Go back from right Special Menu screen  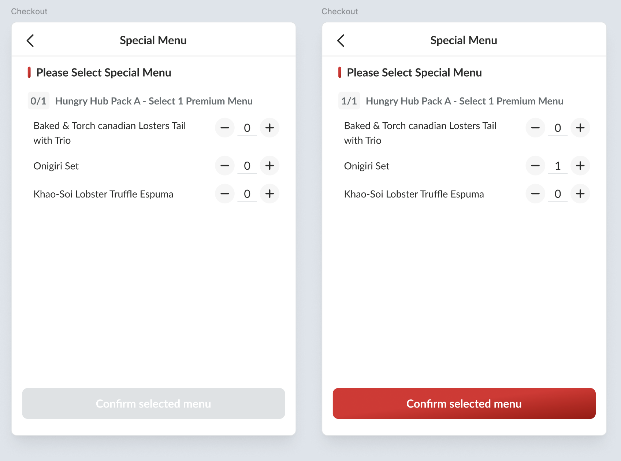pos(341,41)
